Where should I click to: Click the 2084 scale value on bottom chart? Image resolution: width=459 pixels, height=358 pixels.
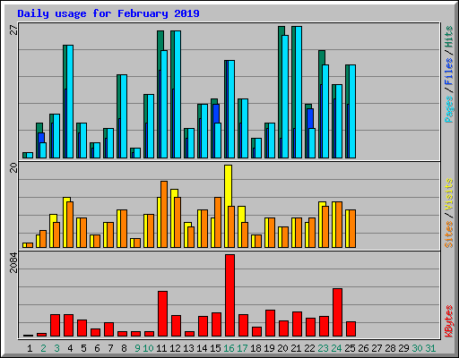coord(13,262)
